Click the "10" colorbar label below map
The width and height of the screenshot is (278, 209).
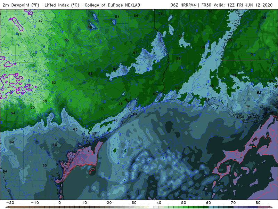(x=84, y=203)
